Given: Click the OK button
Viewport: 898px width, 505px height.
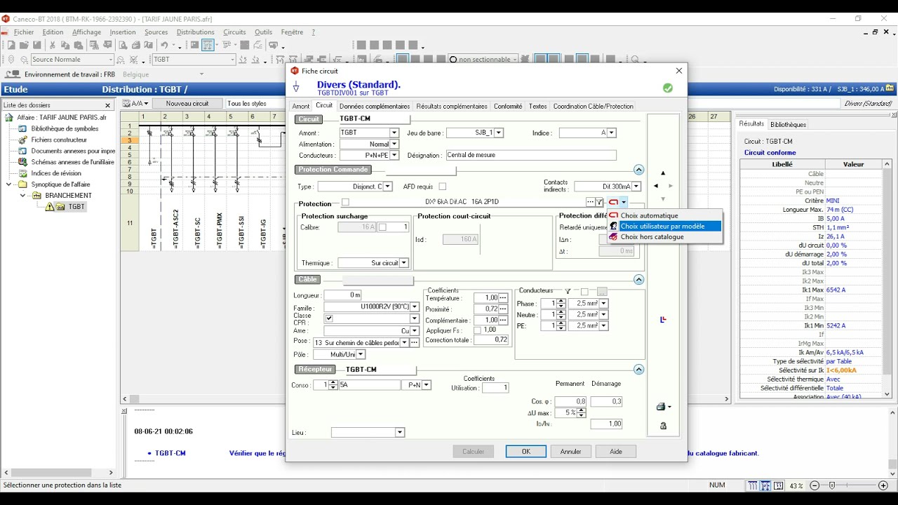Looking at the screenshot, I should (525, 452).
